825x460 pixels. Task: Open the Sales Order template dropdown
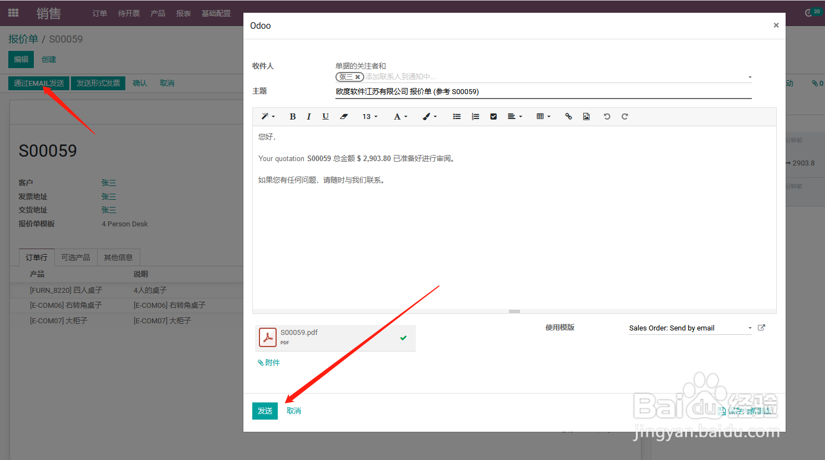coord(690,328)
